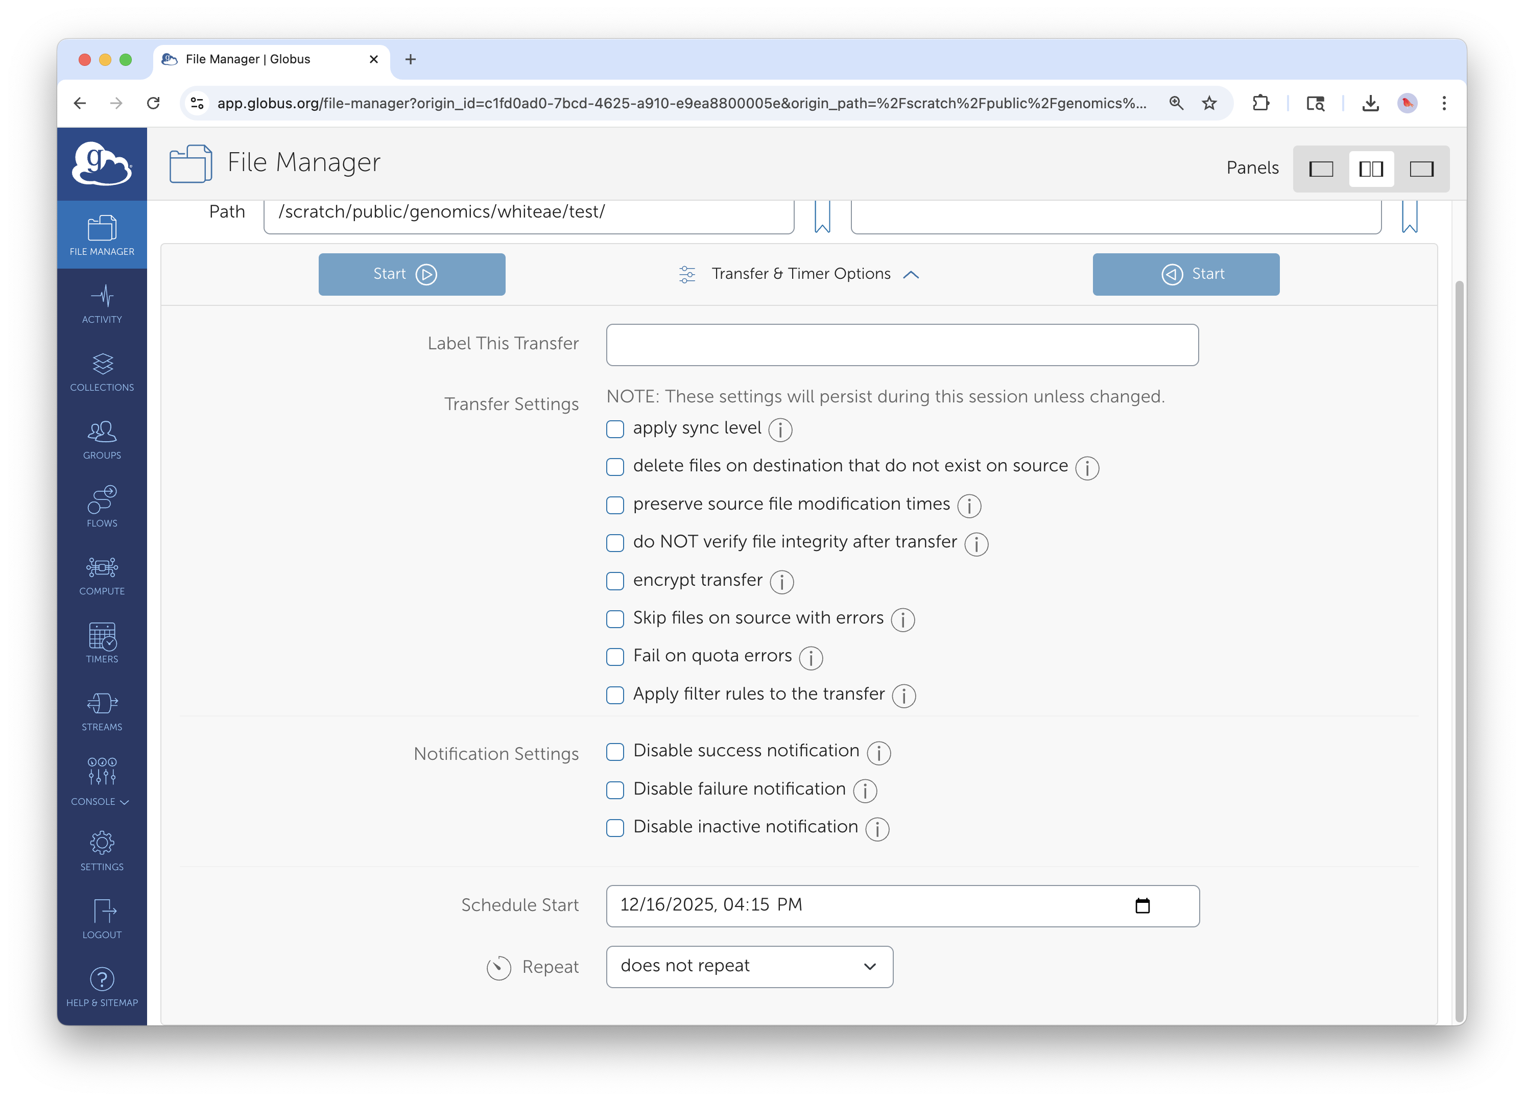Show info for encrypt transfer option
Image resolution: width=1524 pixels, height=1101 pixels.
781,582
